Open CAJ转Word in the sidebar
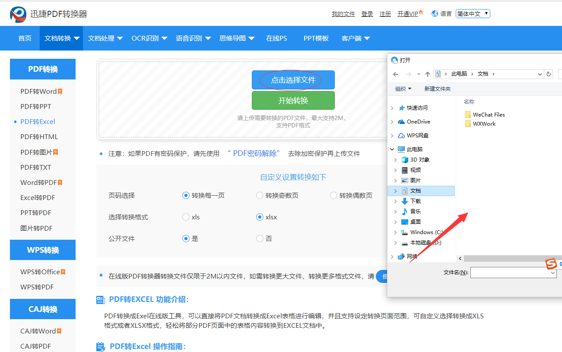This screenshot has width=562, height=352. click(38, 331)
